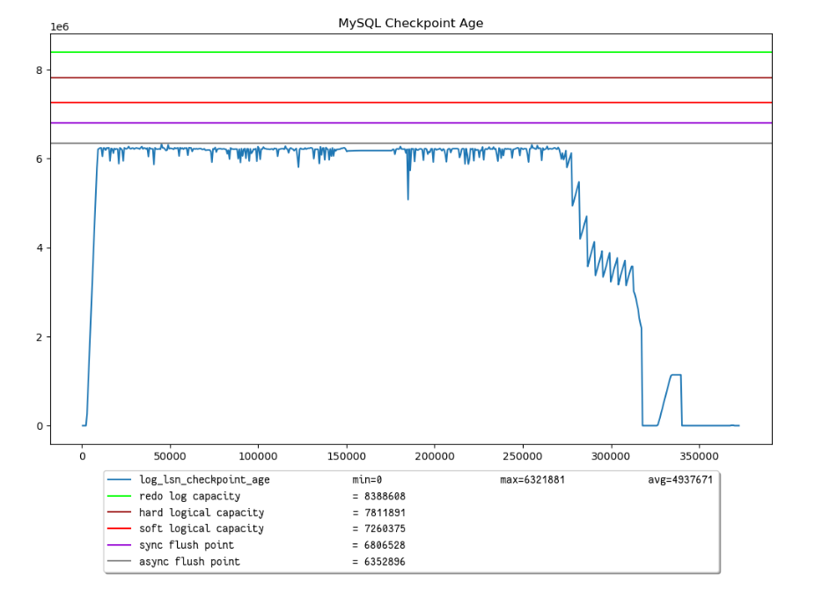This screenshot has height=598, width=822.
Task: Click the x-axis label '100000'
Action: (x=258, y=456)
